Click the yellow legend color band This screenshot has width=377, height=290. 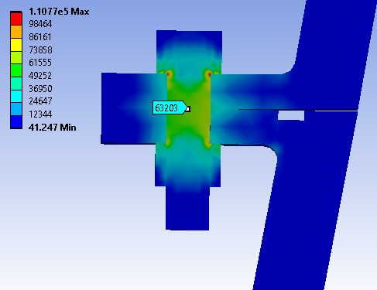click(16, 45)
